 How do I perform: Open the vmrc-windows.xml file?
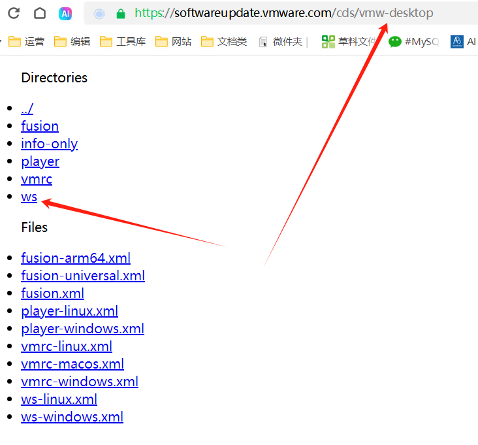click(80, 382)
